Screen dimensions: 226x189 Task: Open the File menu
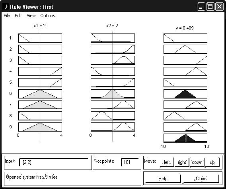pos(7,16)
